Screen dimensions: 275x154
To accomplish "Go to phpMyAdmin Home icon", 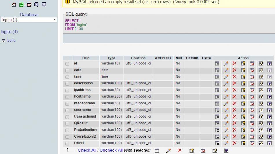I will click(14, 5).
